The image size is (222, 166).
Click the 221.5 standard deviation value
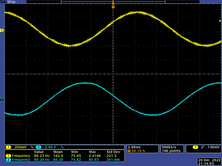tap(112, 156)
